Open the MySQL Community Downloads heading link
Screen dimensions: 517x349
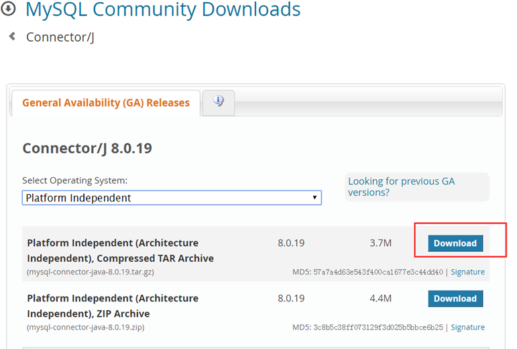163,9
